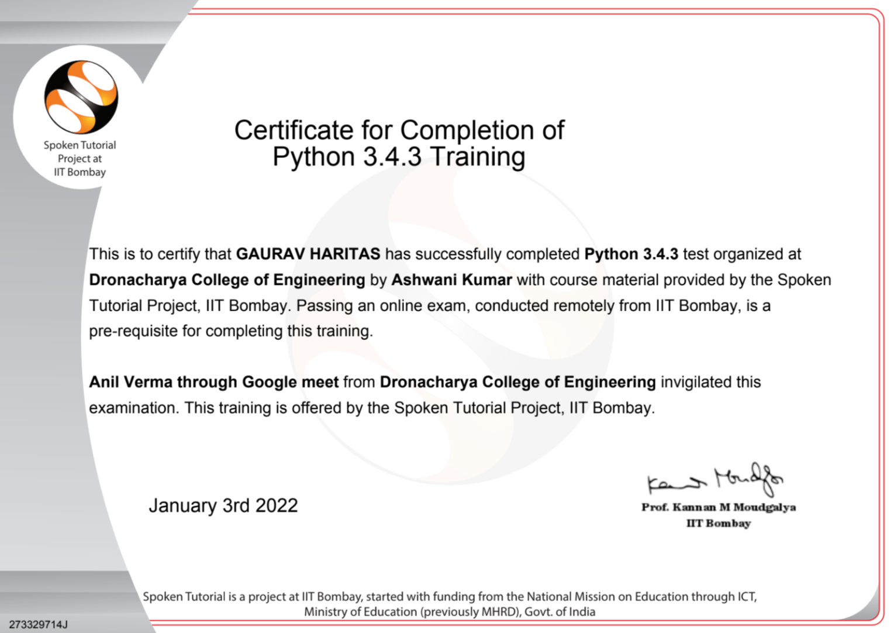The height and width of the screenshot is (633, 894).
Task: Click the footer line starting 'Spoken Tutorial is a project'
Action: coord(450,597)
